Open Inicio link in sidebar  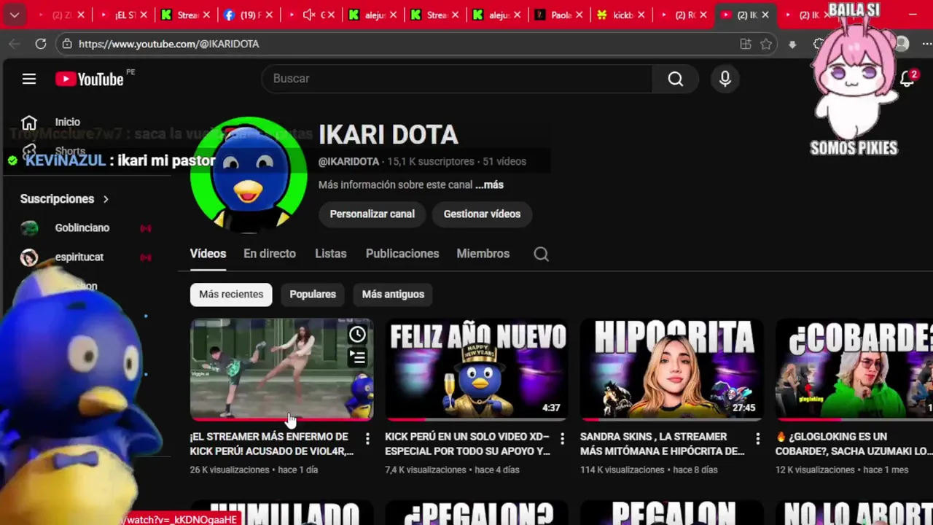pyautogui.click(x=68, y=122)
